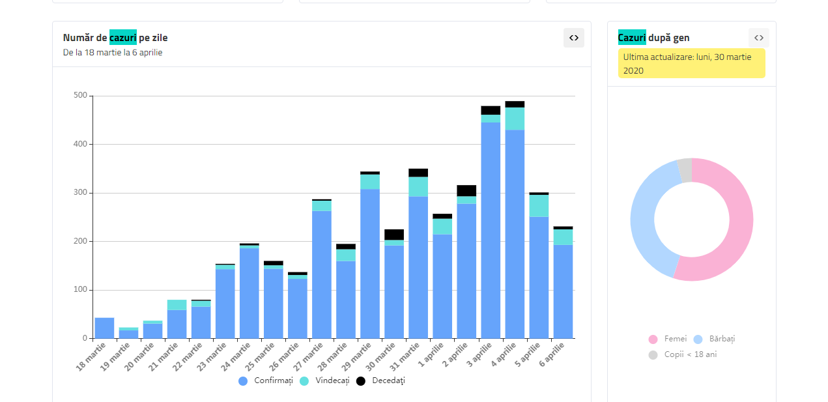Click the cyan recovered segment on 31 martie
The height and width of the screenshot is (402, 828).
(418, 186)
